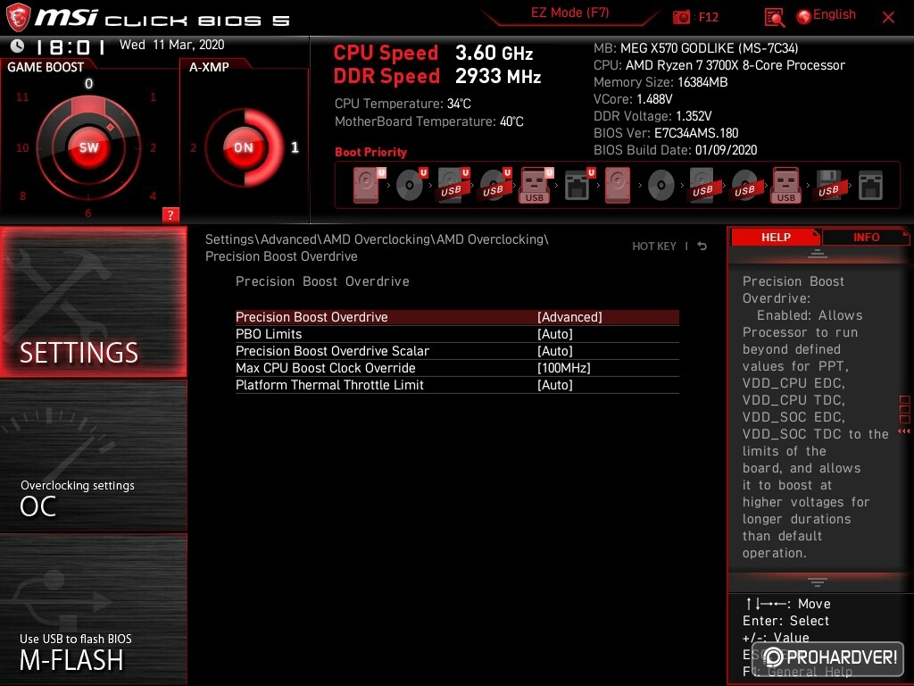Switch to the INFO tab
The image size is (914, 686).
[x=866, y=237]
